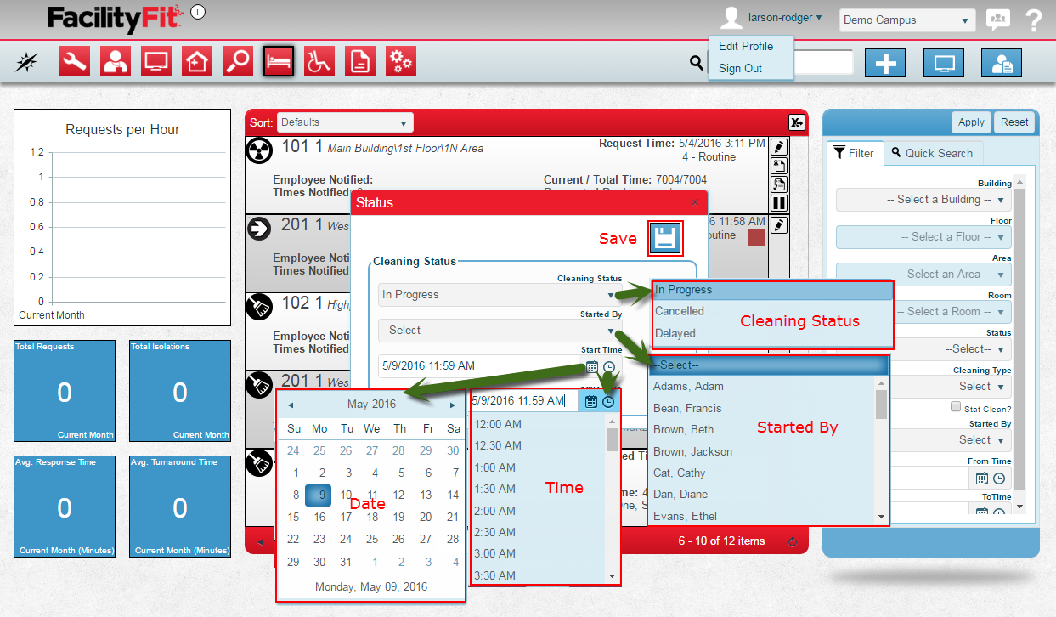1056x617 pixels.
Task: Expand the Sort Defaults dropdown
Action: coord(344,122)
